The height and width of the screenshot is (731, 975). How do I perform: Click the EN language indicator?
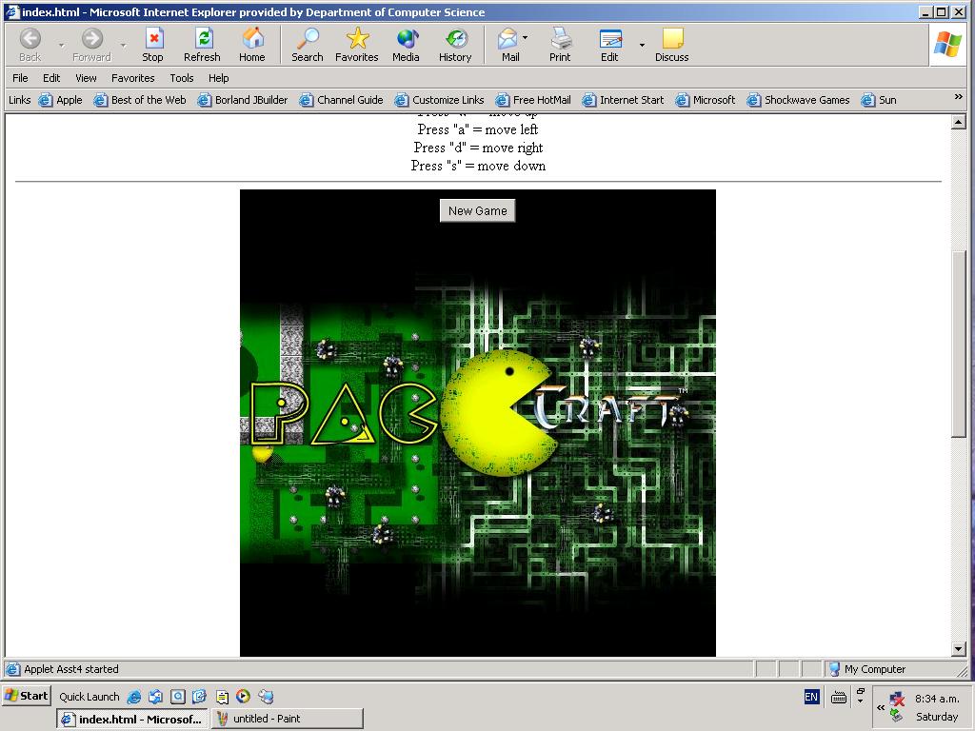pos(811,697)
